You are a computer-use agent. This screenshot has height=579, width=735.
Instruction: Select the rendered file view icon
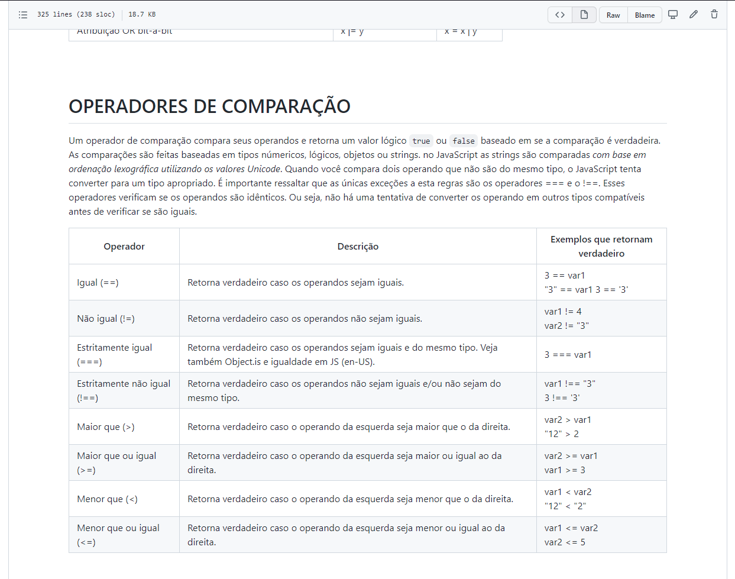click(x=584, y=15)
